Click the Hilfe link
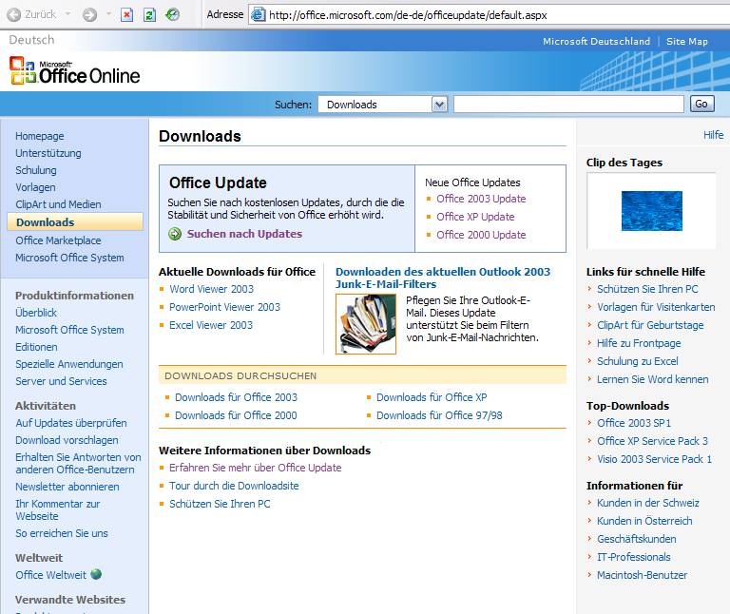The height and width of the screenshot is (614, 730). tap(713, 135)
